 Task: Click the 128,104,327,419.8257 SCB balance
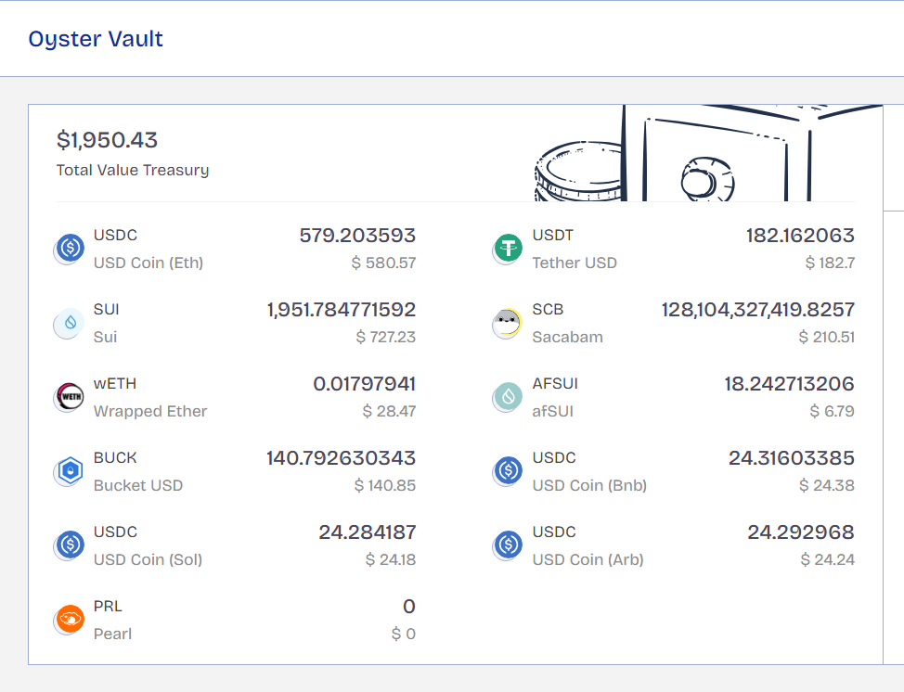point(757,310)
